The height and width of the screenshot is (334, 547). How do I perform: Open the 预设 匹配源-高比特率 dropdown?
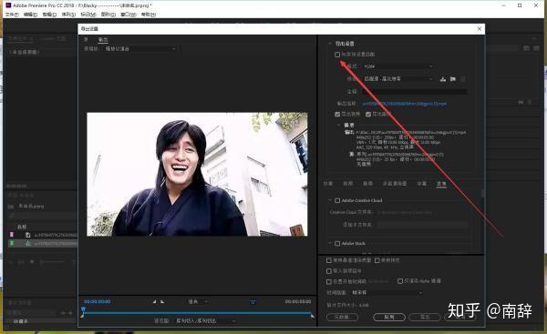[x=398, y=79]
